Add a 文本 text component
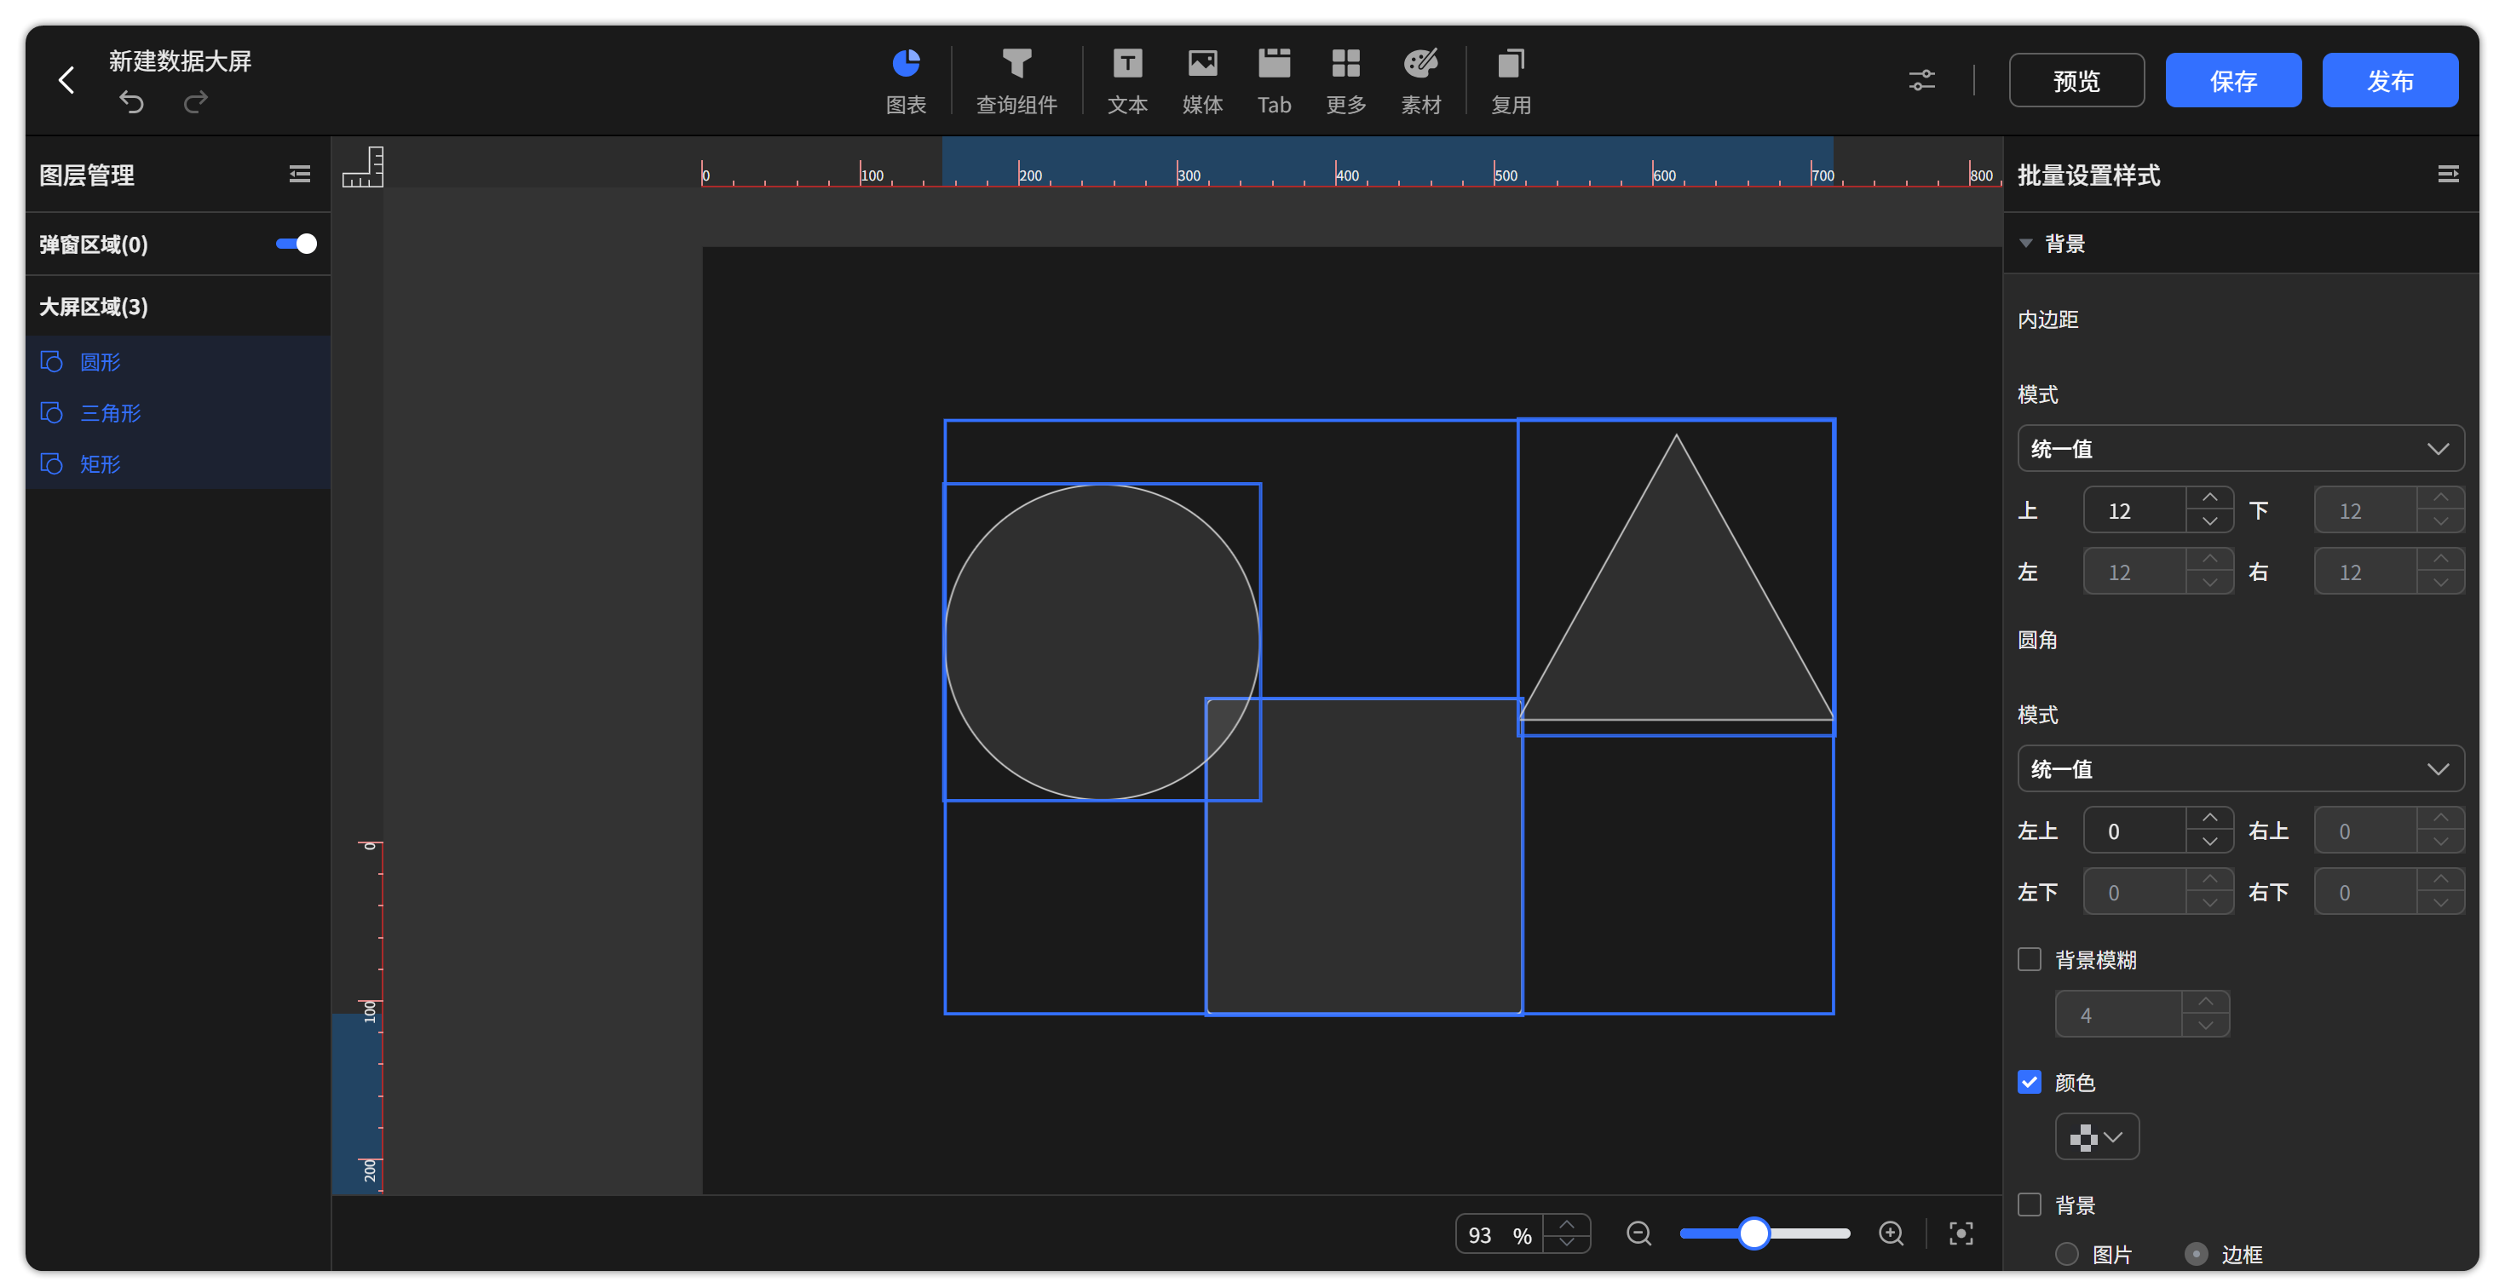The image size is (2505, 1288). pos(1127,82)
